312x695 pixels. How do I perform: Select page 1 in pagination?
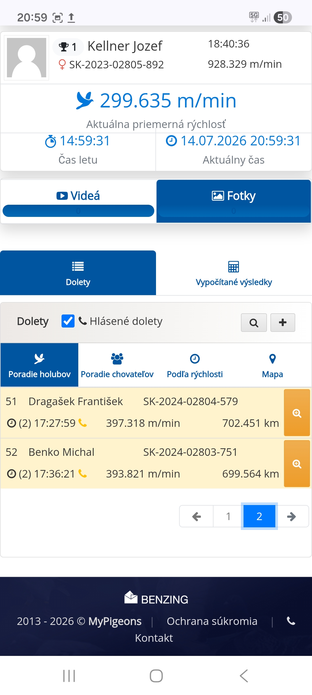coord(228,516)
